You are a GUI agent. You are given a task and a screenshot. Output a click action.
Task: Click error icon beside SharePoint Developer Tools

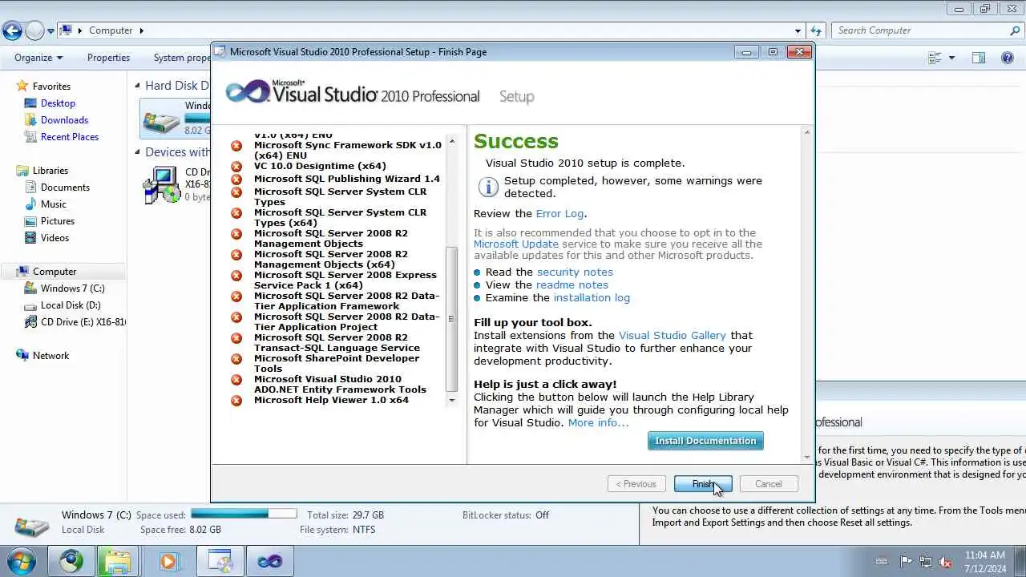(236, 359)
